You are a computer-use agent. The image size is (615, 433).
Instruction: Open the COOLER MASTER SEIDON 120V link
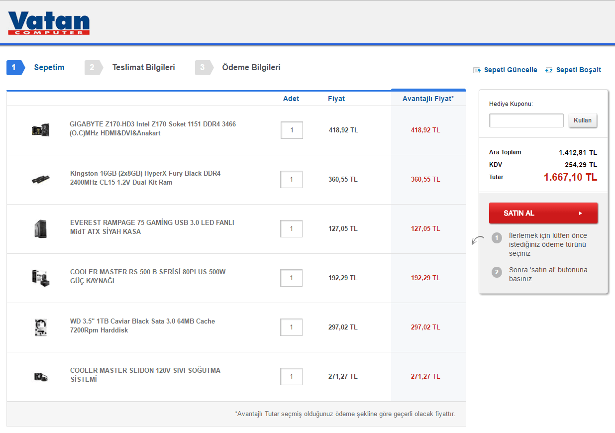click(x=145, y=375)
